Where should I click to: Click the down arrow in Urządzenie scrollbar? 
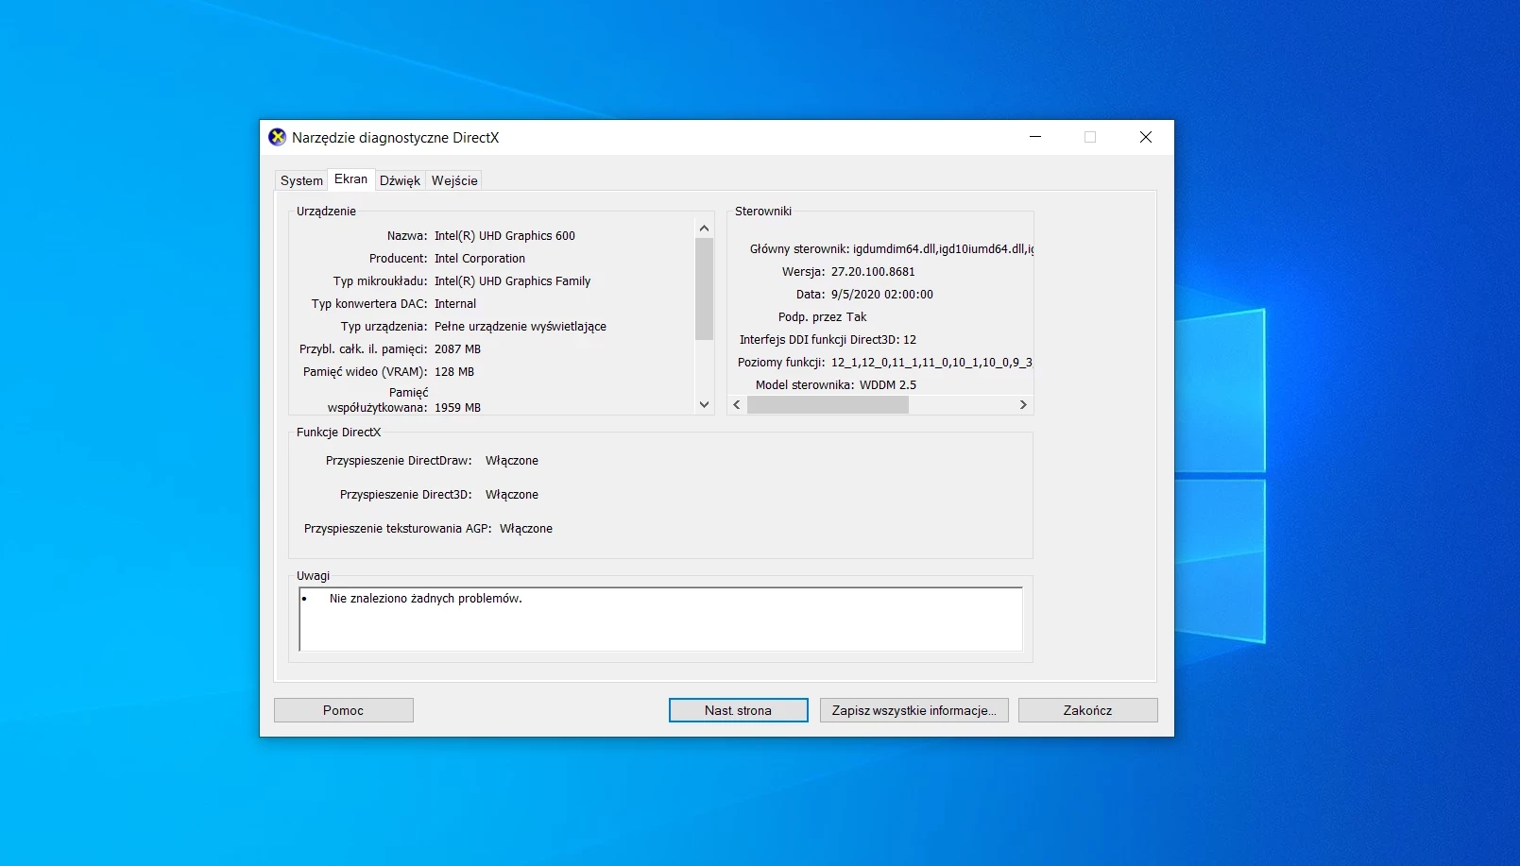pyautogui.click(x=704, y=404)
